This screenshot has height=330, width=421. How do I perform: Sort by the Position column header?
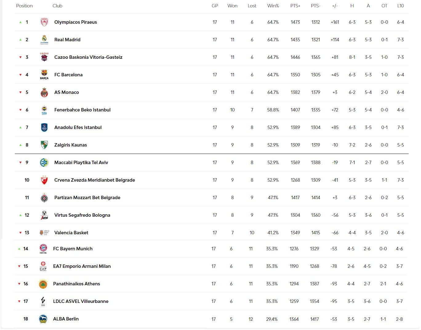24,6
